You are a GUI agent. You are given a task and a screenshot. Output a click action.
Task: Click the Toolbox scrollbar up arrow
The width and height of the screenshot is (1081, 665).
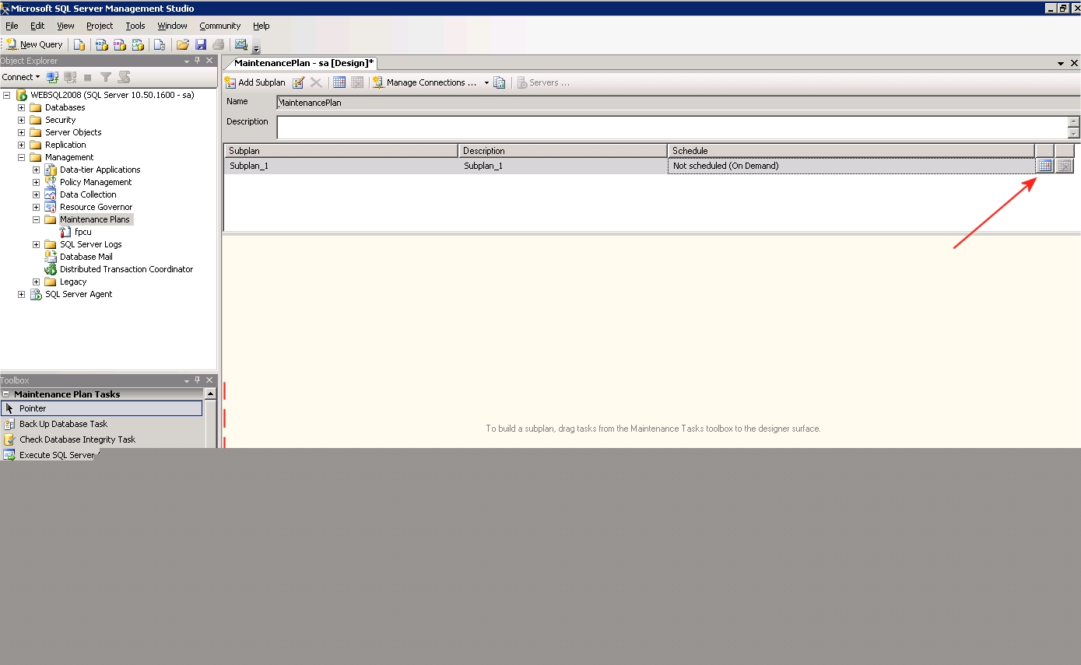(210, 394)
